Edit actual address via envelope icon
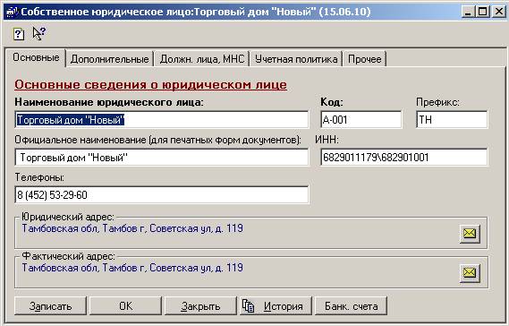Image resolution: width=509 pixels, height=326 pixels. coord(470,272)
